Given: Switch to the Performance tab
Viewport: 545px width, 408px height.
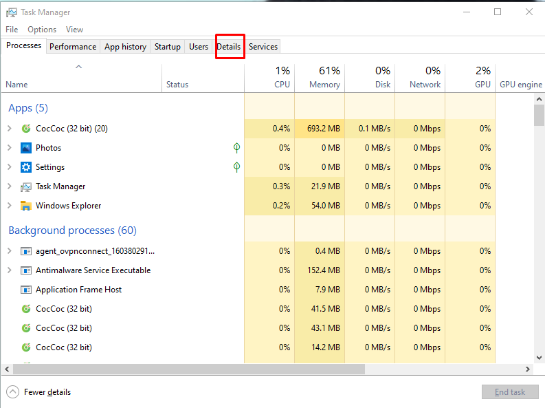Looking at the screenshot, I should pyautogui.click(x=73, y=47).
